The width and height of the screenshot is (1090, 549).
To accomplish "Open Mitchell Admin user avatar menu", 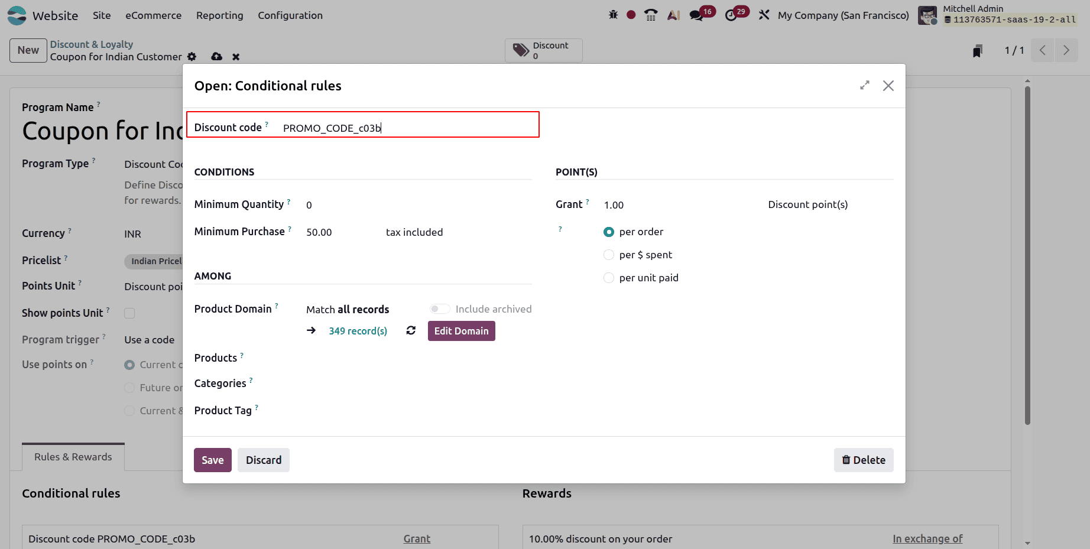I will [x=927, y=15].
